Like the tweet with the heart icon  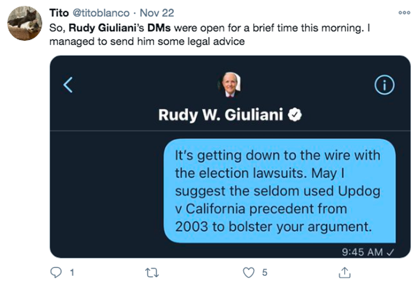pyautogui.click(x=249, y=273)
